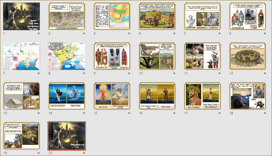Click the transition star icon under slide 2
Screen dimensions: 272x156
pyautogui.click(x=84, y=33)
